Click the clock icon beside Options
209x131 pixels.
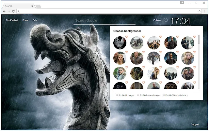click(166, 20)
